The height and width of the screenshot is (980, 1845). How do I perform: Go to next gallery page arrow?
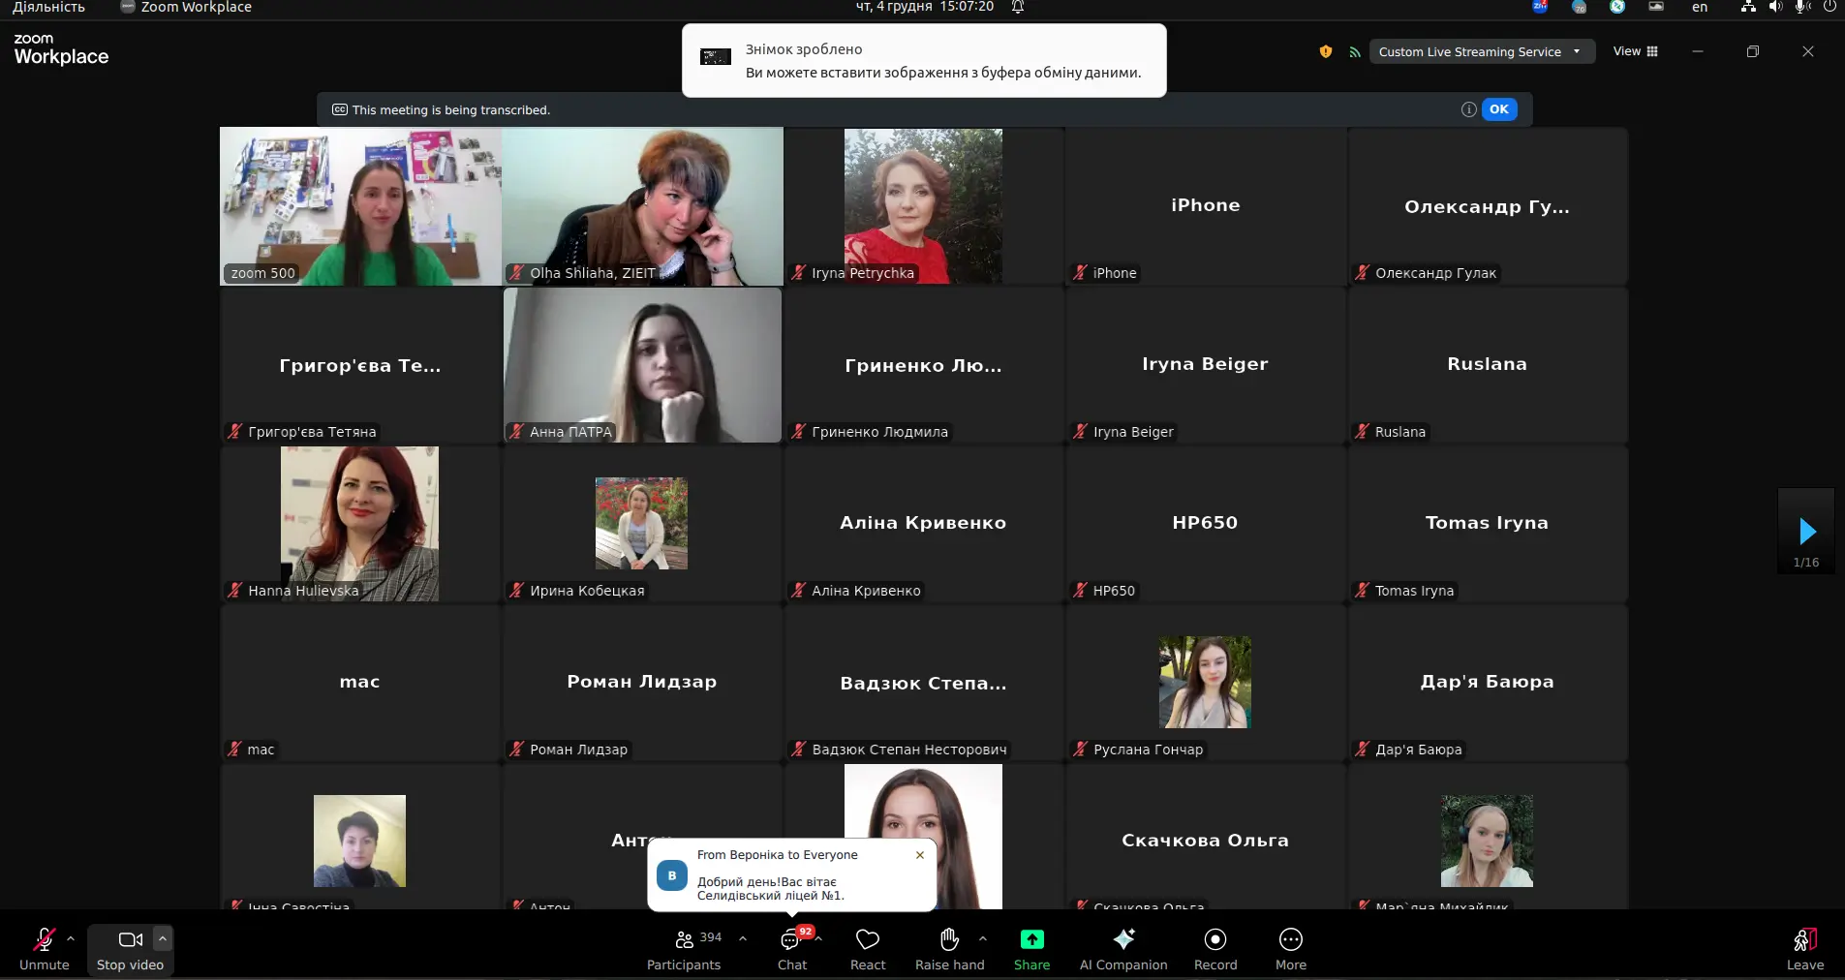click(x=1807, y=531)
